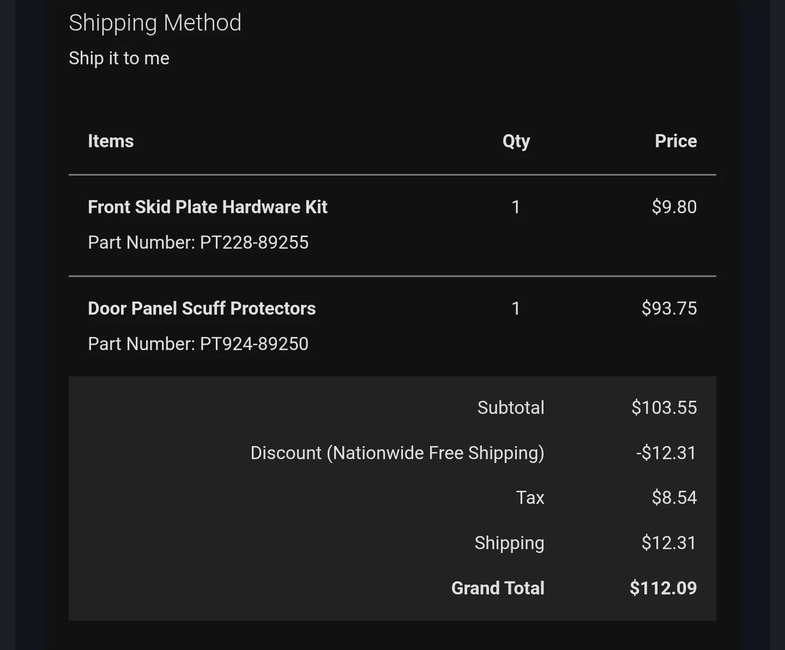
Task: Click the Grand Total label
Action: tap(498, 588)
